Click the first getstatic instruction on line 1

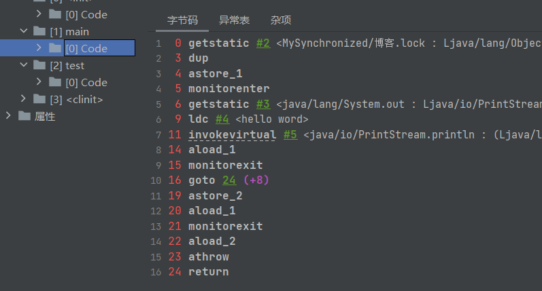(218, 43)
